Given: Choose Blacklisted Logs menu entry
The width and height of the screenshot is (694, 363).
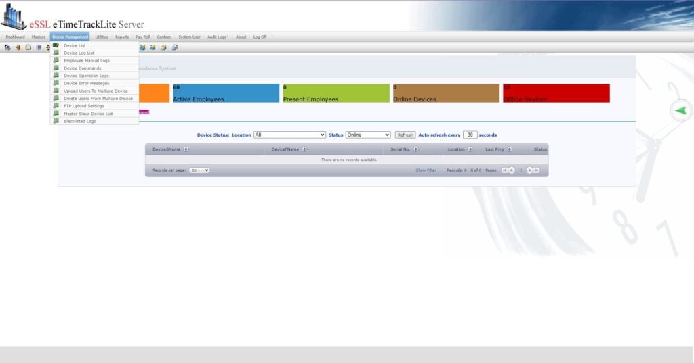Looking at the screenshot, I should (95, 121).
